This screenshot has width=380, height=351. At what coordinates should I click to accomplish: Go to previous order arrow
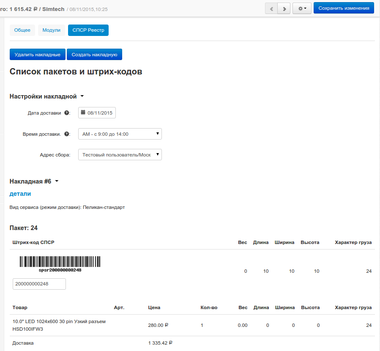(x=271, y=8)
